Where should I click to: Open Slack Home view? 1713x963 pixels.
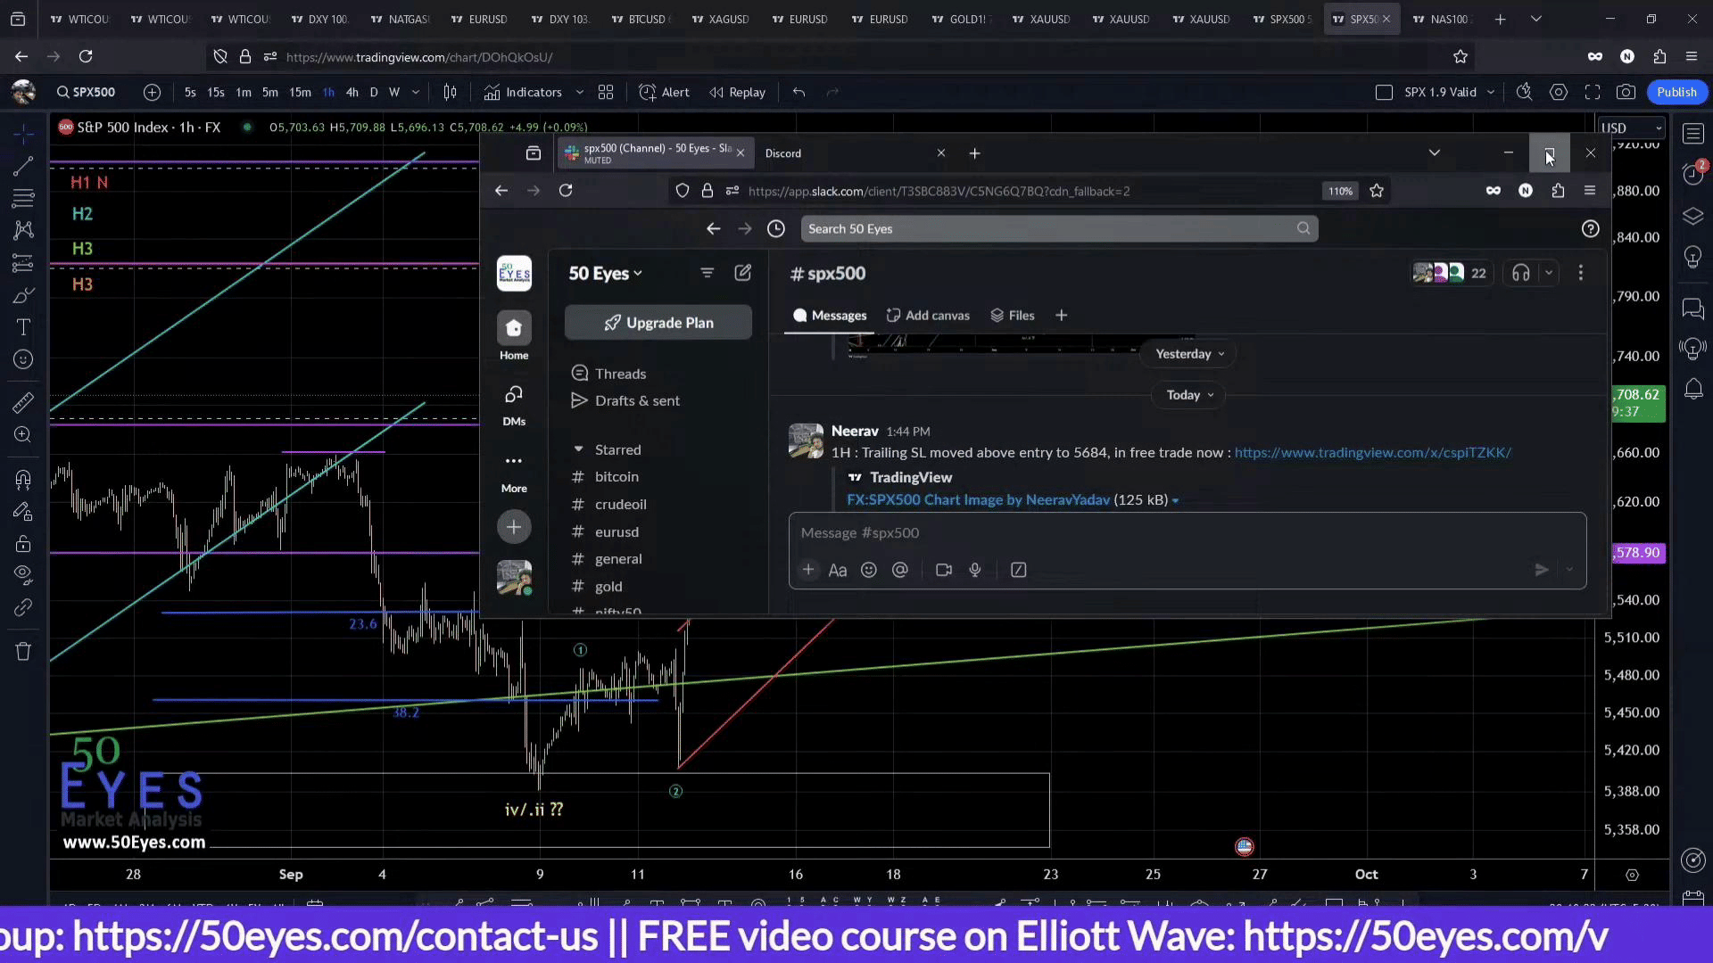pyautogui.click(x=514, y=337)
